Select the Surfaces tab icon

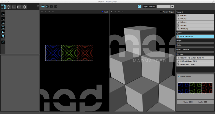coord(3,7)
